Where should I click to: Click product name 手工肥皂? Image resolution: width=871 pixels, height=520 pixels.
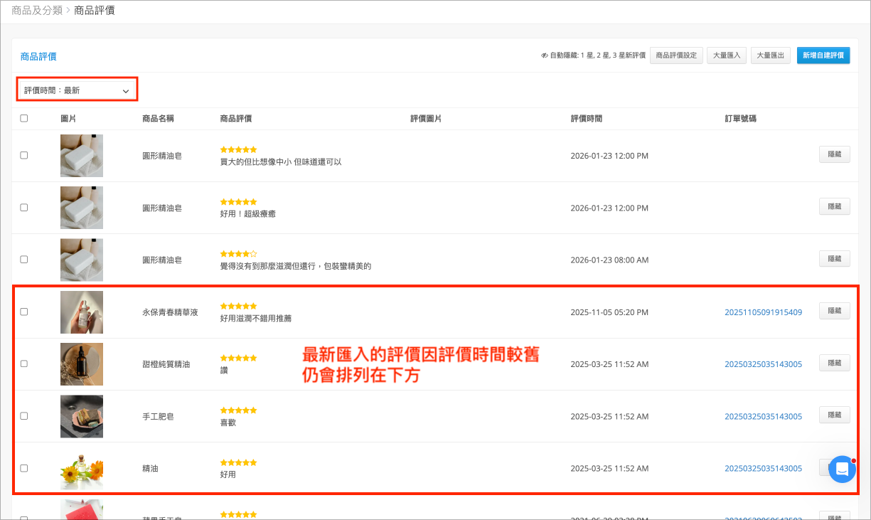(x=158, y=416)
